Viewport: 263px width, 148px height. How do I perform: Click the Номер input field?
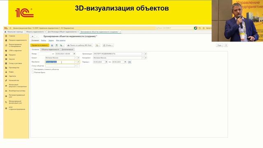click(44, 54)
